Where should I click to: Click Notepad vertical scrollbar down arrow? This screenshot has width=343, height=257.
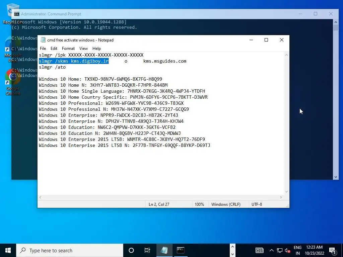[286, 192]
